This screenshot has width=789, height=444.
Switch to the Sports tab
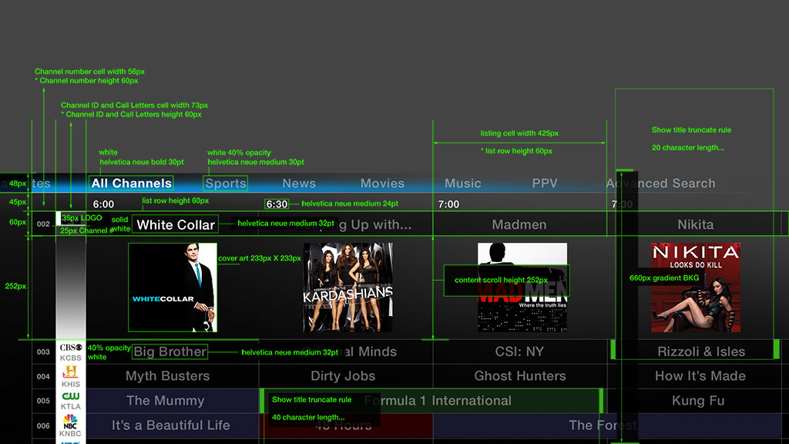(x=226, y=183)
